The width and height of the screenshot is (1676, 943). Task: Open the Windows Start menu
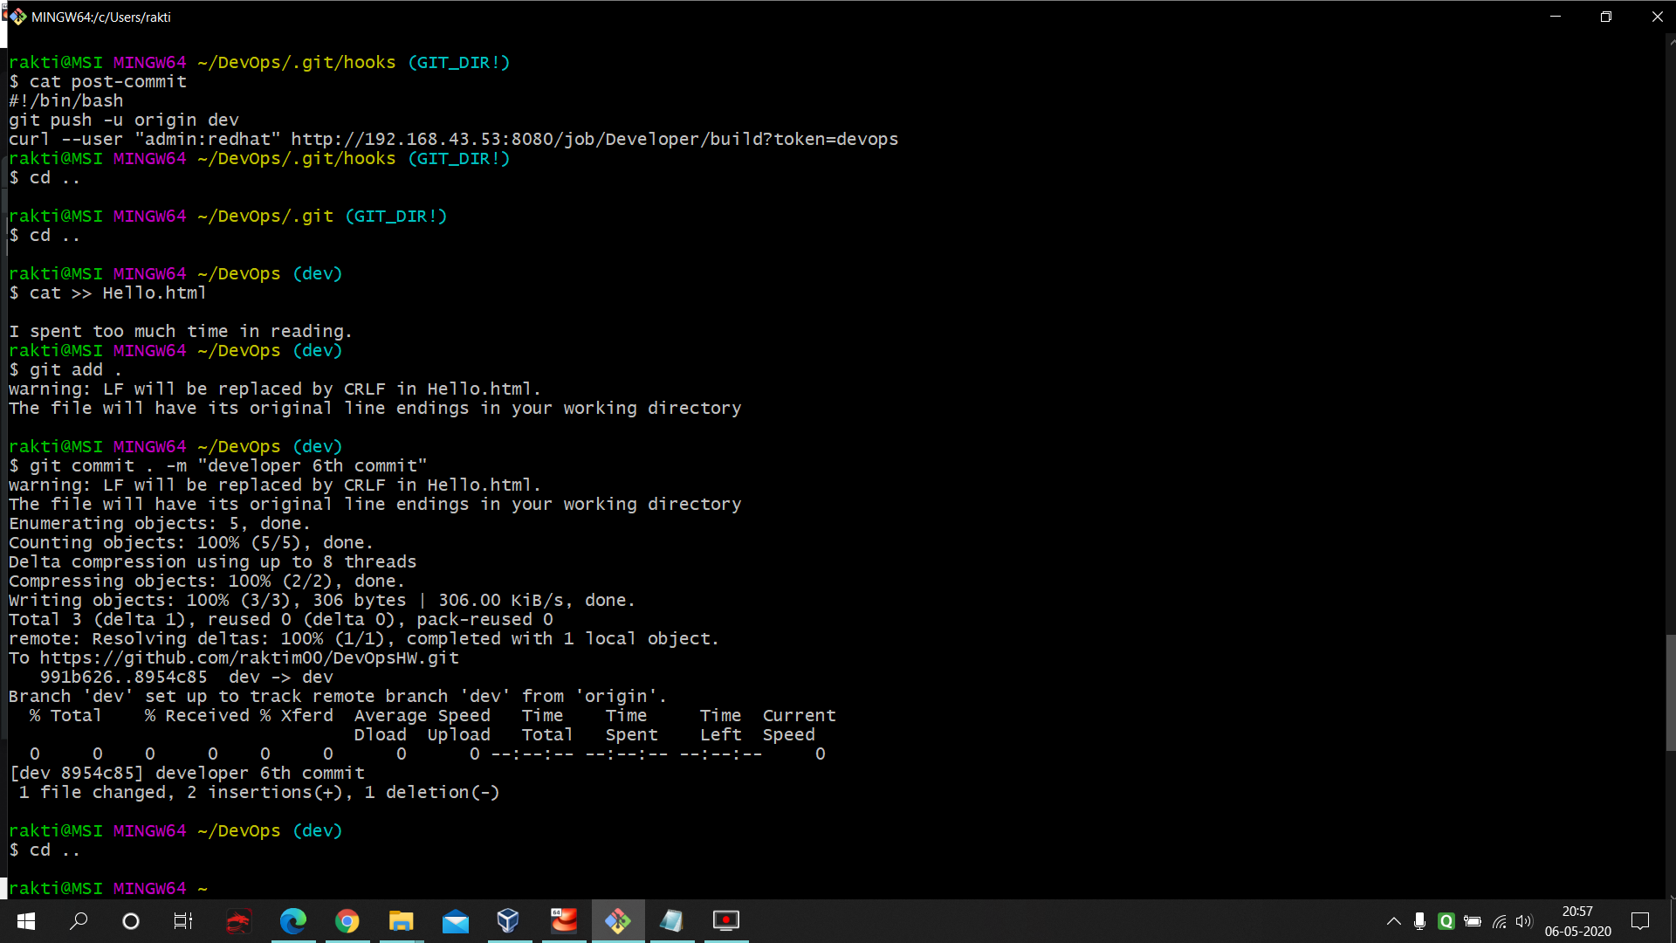tap(26, 921)
